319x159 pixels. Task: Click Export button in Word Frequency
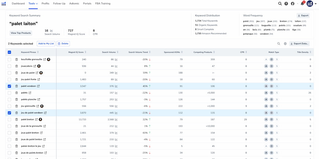point(303,16)
